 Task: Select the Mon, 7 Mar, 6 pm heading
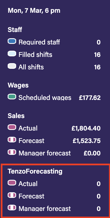pos(34,11)
